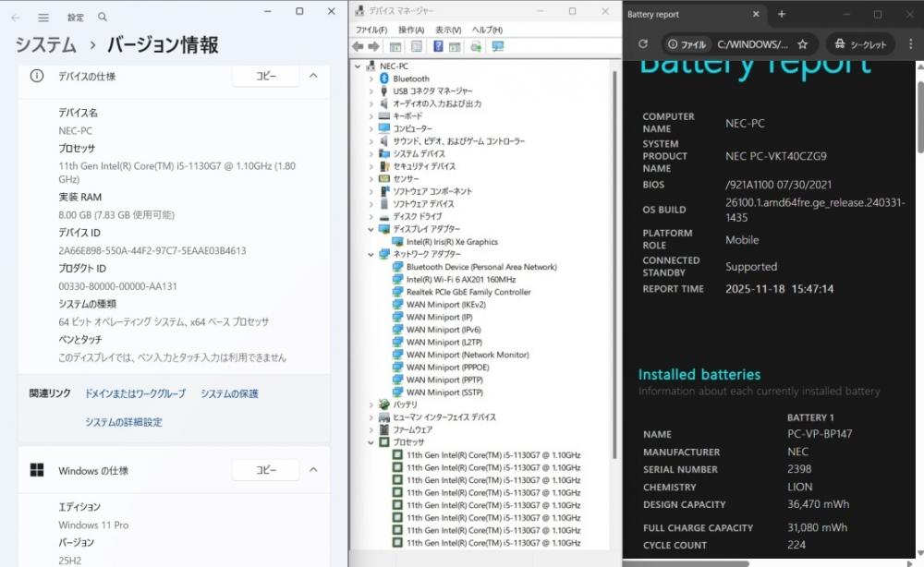Copy device specifications with the コピー button
The height and width of the screenshot is (567, 924).
tap(266, 76)
